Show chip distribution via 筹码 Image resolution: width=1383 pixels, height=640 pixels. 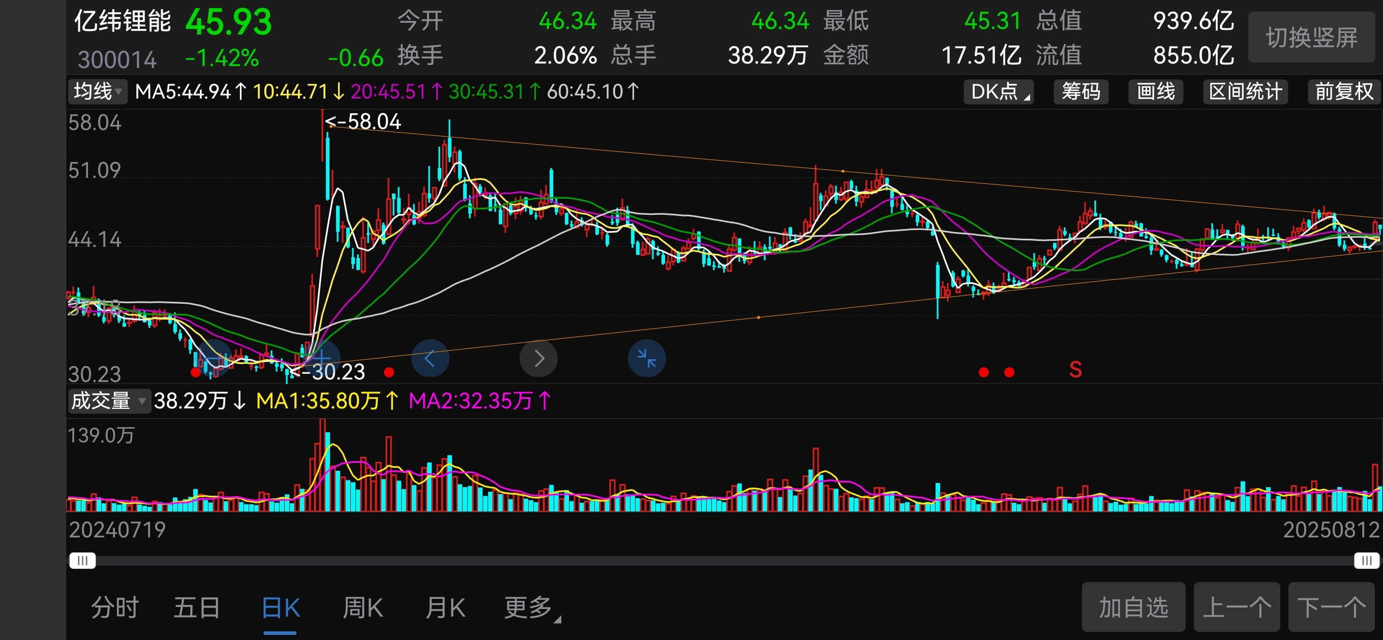click(1081, 91)
